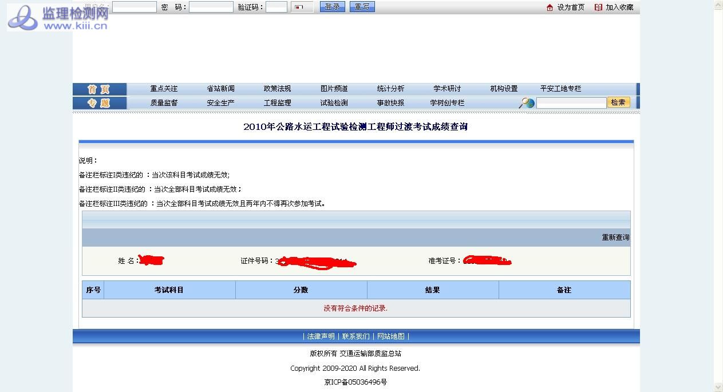Viewport: 723px width, 392px height.
Task: Open the 网站地图 footer link
Action: click(x=390, y=336)
